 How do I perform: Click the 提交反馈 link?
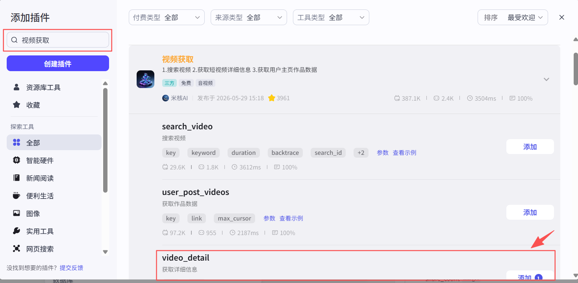[x=71, y=268]
